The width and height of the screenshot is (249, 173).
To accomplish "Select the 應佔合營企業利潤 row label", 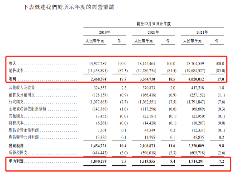I will (x=24, y=130).
